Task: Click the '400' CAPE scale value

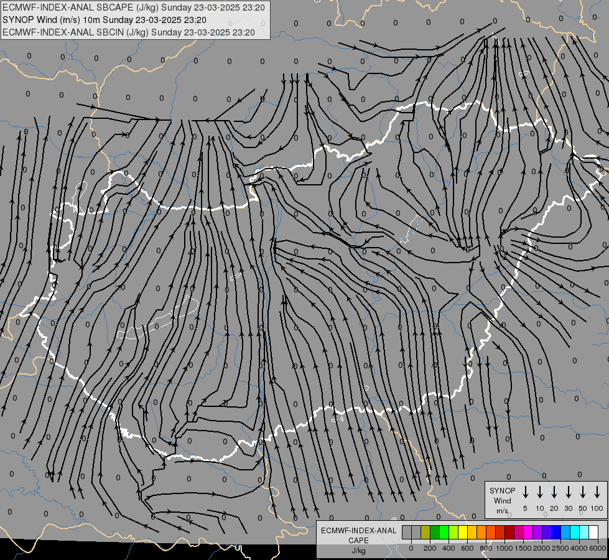Action: (449, 548)
